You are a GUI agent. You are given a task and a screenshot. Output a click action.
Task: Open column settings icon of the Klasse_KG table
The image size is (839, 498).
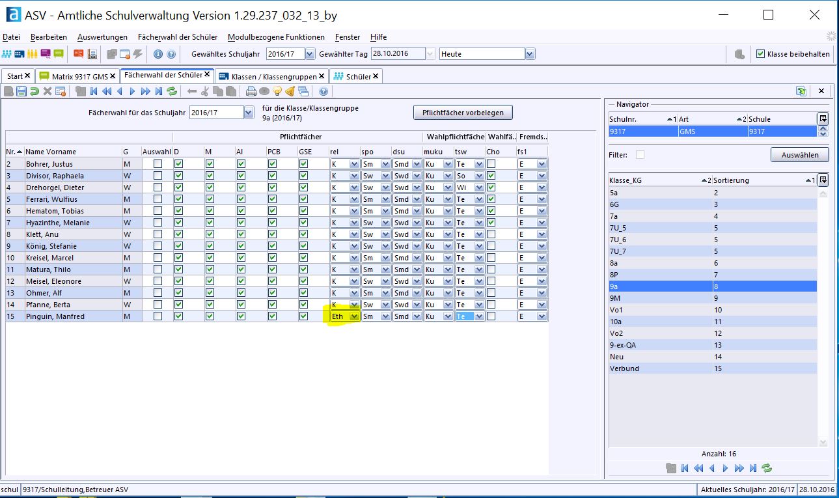click(x=823, y=180)
